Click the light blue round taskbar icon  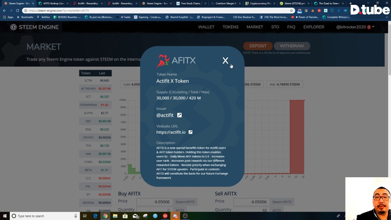tap(155, 216)
